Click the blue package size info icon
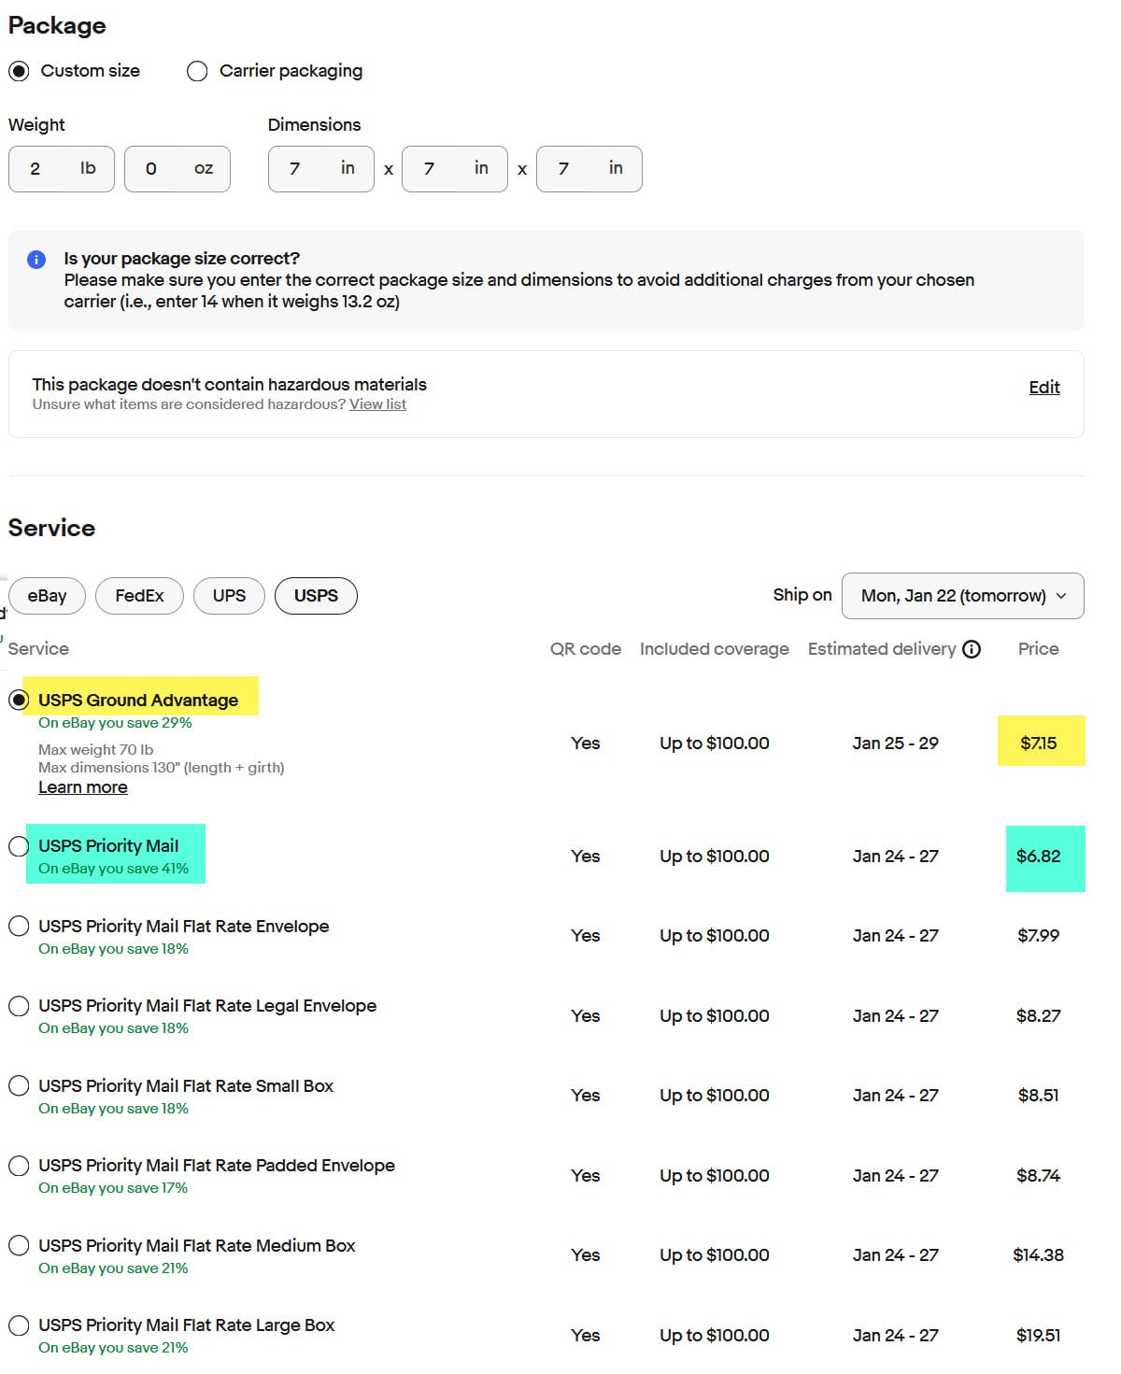This screenshot has width=1121, height=1374. coord(36,260)
